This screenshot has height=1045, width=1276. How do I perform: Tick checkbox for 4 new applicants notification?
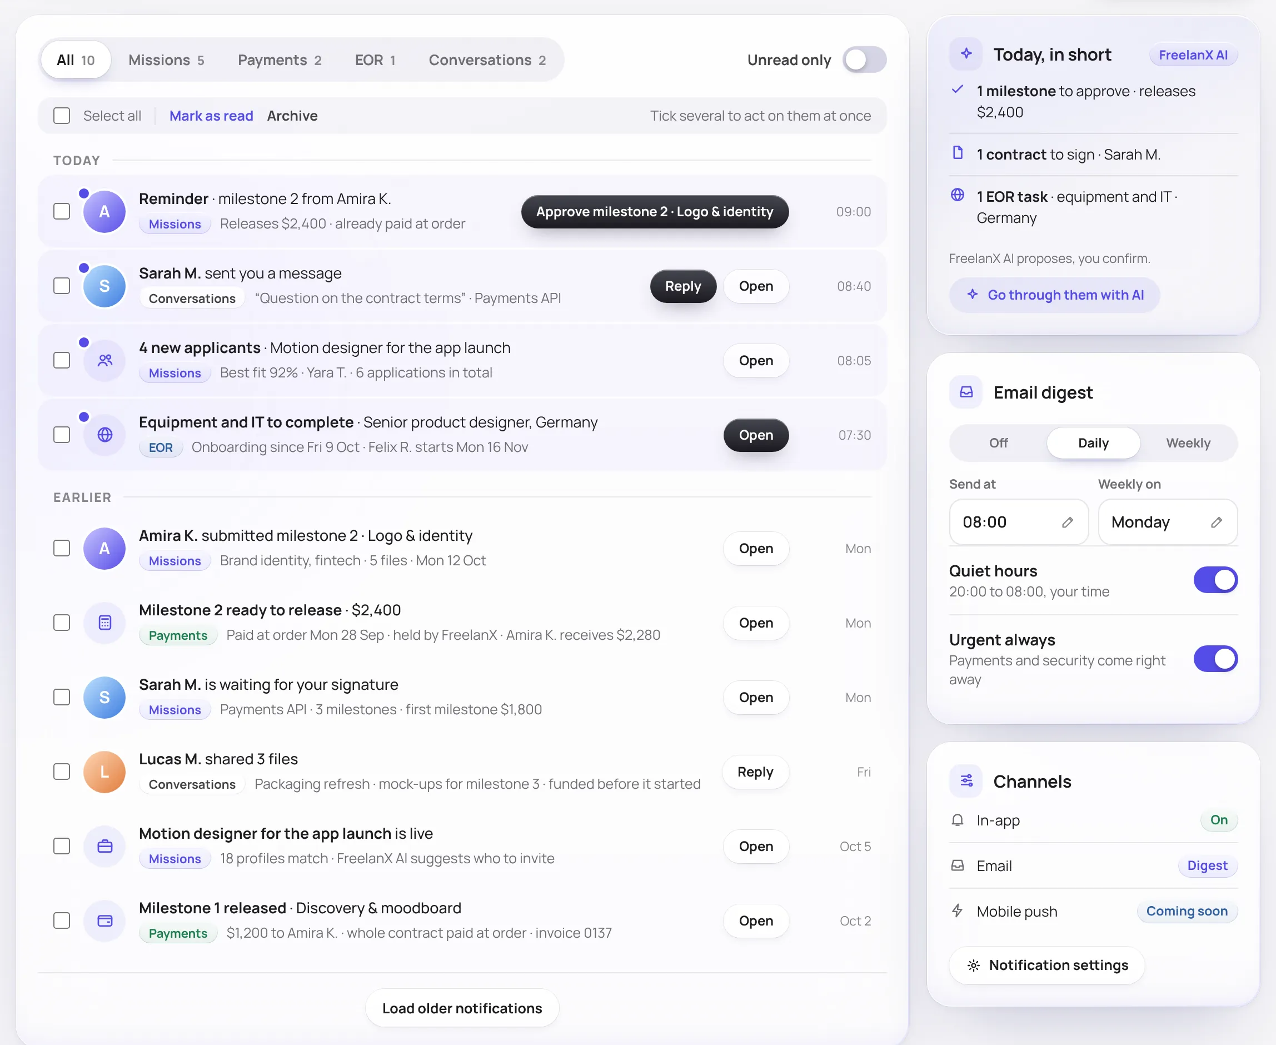tap(61, 361)
